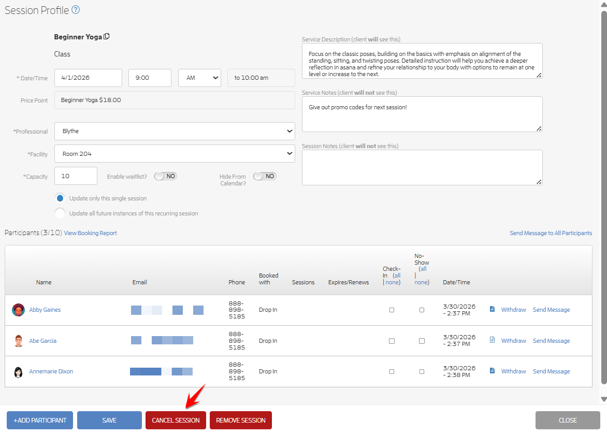Open Abe Garcia avatar picture
Image resolution: width=607 pixels, height=435 pixels.
[18, 341]
